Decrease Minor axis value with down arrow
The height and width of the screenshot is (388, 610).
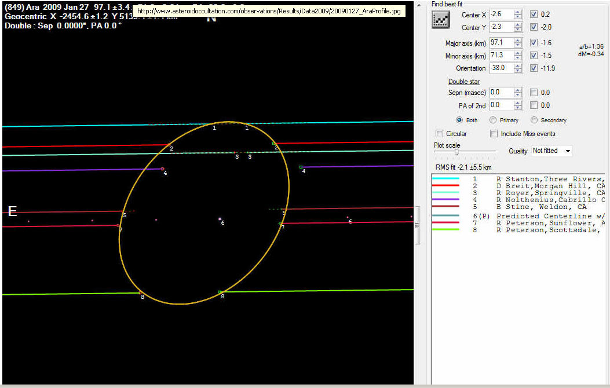(518, 58)
